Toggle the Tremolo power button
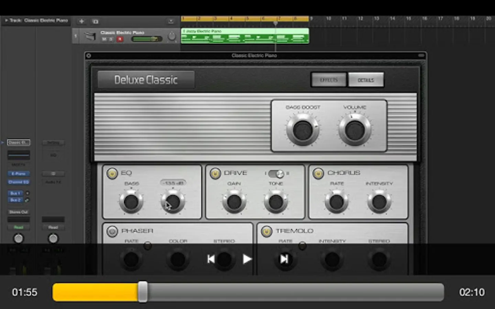 [266, 231]
